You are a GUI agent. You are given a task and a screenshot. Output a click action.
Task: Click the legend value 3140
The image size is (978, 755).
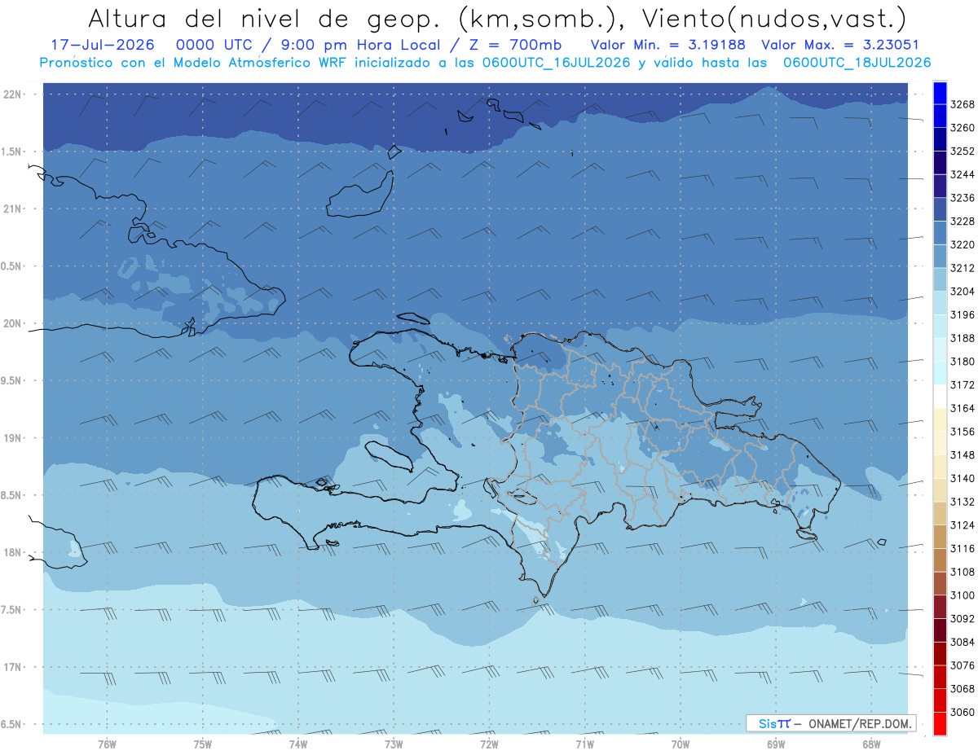[962, 478]
